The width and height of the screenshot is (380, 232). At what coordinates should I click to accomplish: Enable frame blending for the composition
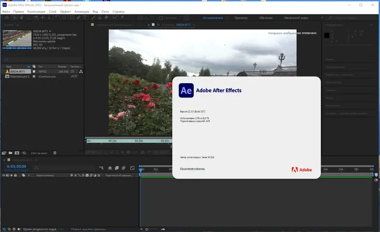coord(117,168)
